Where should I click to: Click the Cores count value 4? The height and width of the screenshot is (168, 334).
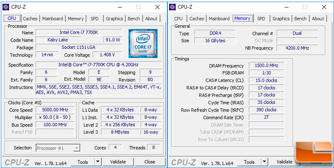(115, 147)
